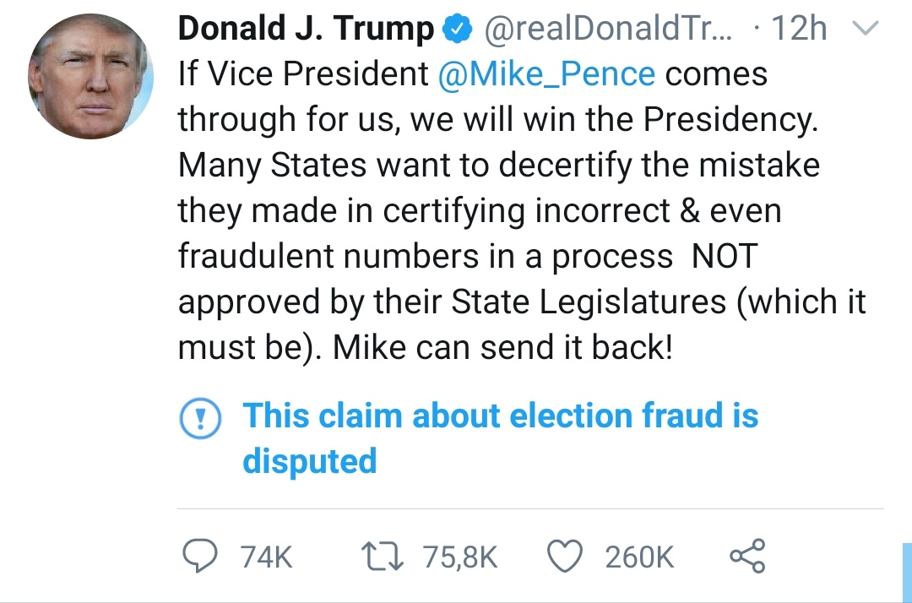Image resolution: width=912 pixels, height=603 pixels.
Task: Click the 260K likes count
Action: pyautogui.click(x=639, y=557)
